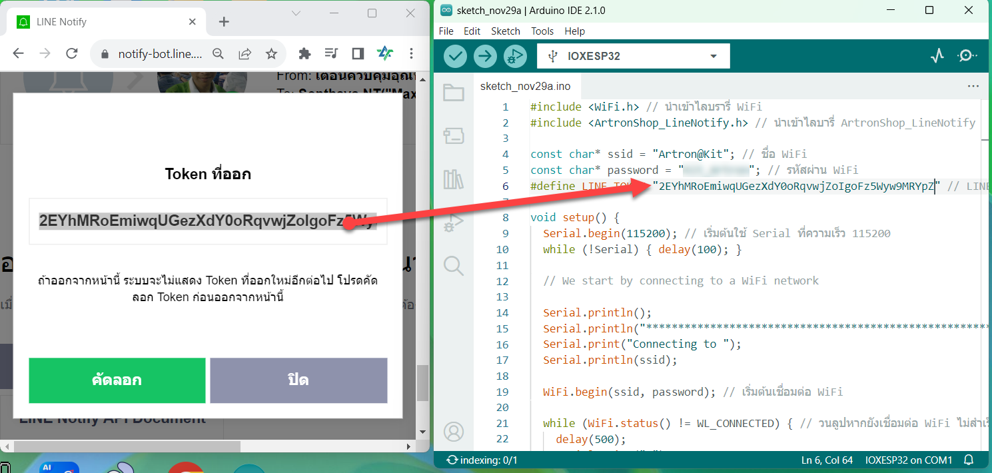Click the Token ที่ออก dialog heading
The width and height of the screenshot is (992, 473).
coord(208,175)
